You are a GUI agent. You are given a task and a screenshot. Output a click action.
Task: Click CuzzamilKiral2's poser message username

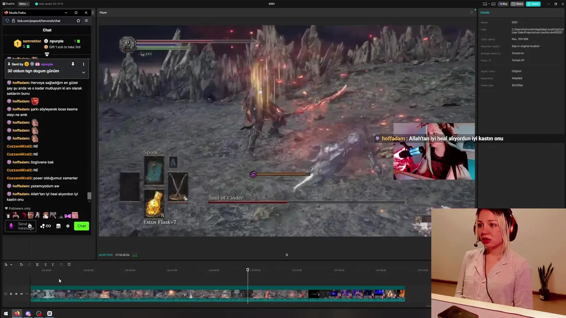(19, 178)
